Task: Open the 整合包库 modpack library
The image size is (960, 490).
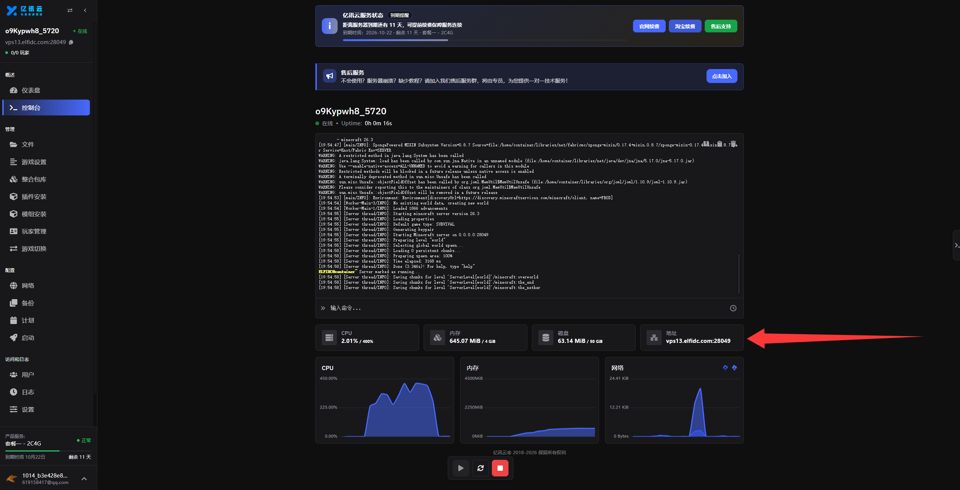Action: tap(46, 179)
